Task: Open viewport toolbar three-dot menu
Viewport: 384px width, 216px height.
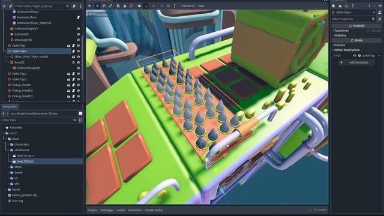Action: click(x=175, y=6)
